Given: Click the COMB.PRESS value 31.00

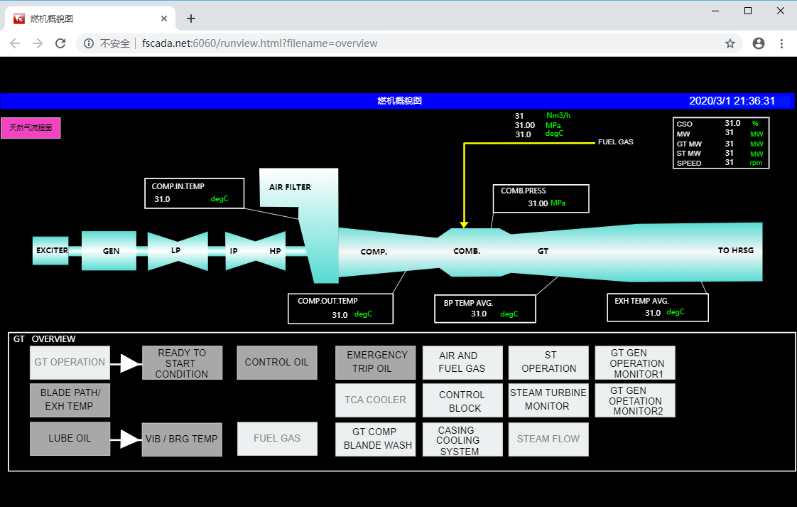Looking at the screenshot, I should [538, 203].
